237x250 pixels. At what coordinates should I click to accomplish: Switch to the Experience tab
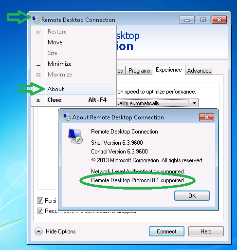[168, 70]
